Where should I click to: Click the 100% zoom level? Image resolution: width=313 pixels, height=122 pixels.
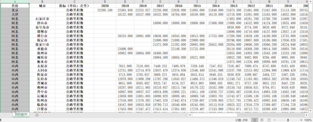(x=308, y=120)
